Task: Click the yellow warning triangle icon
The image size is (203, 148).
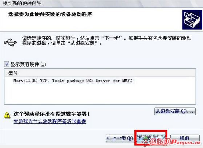Action: (x=7, y=115)
